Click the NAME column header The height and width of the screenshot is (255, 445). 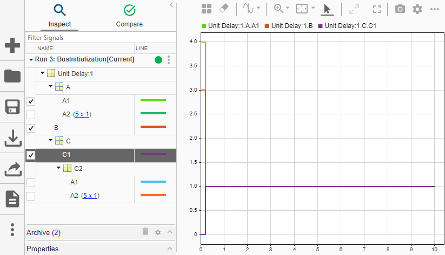[x=85, y=49]
